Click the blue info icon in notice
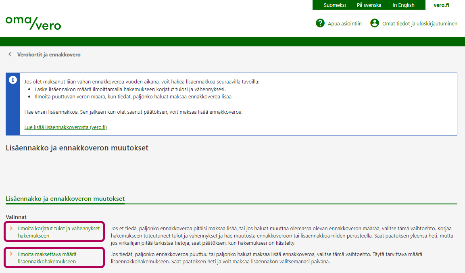Image resolution: width=465 pixels, height=273 pixels. point(13,80)
